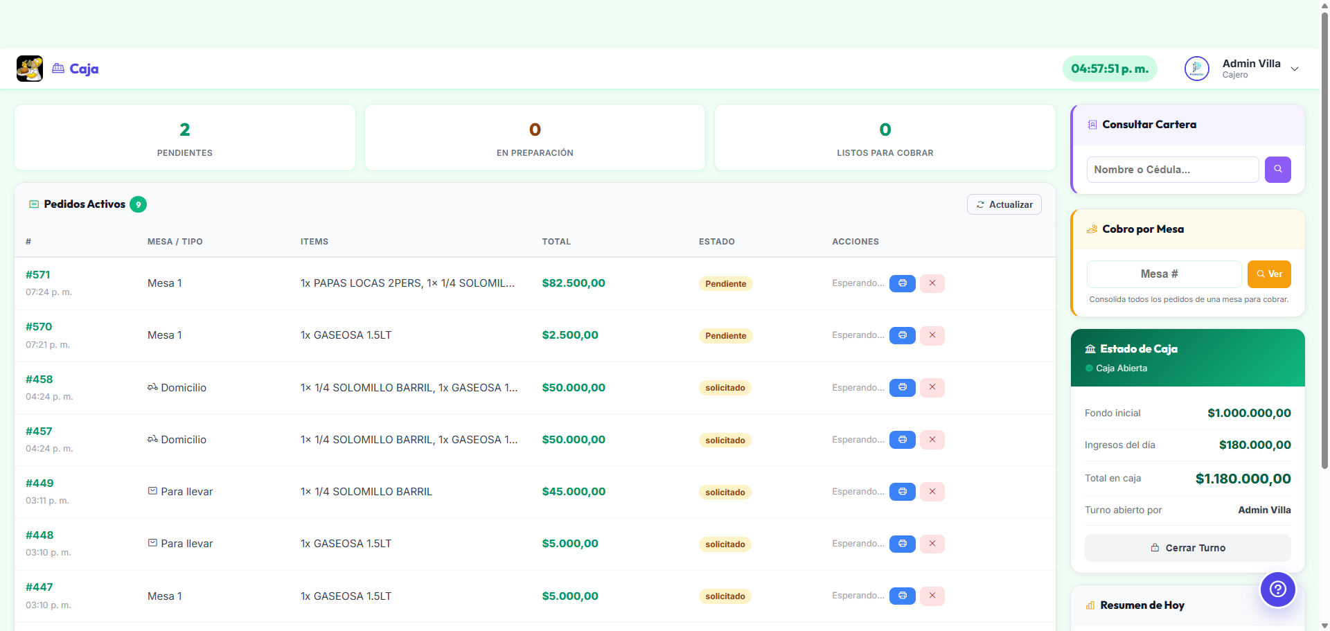Screen dimensions: 1330x631
Task: Cancel order #448 with the X icon
Action: (x=932, y=544)
